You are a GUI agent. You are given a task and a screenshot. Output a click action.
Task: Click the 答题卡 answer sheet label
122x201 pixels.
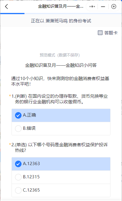point(111,33)
